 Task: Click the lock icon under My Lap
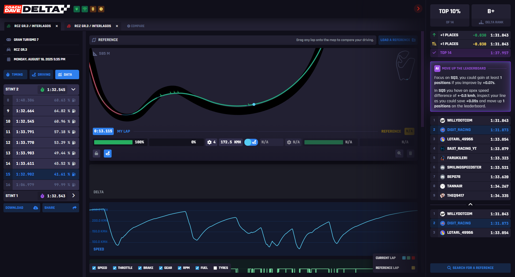coord(97,154)
